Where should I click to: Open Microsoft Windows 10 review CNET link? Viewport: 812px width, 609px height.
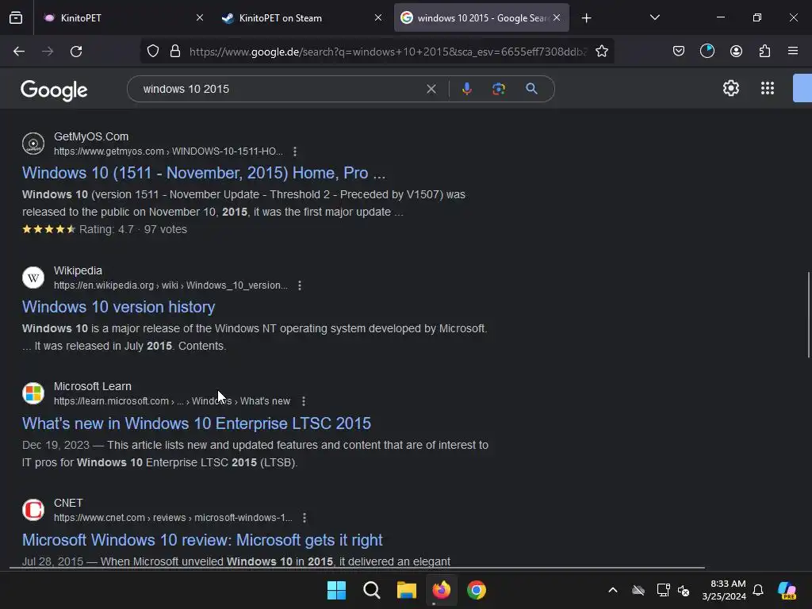tap(202, 540)
